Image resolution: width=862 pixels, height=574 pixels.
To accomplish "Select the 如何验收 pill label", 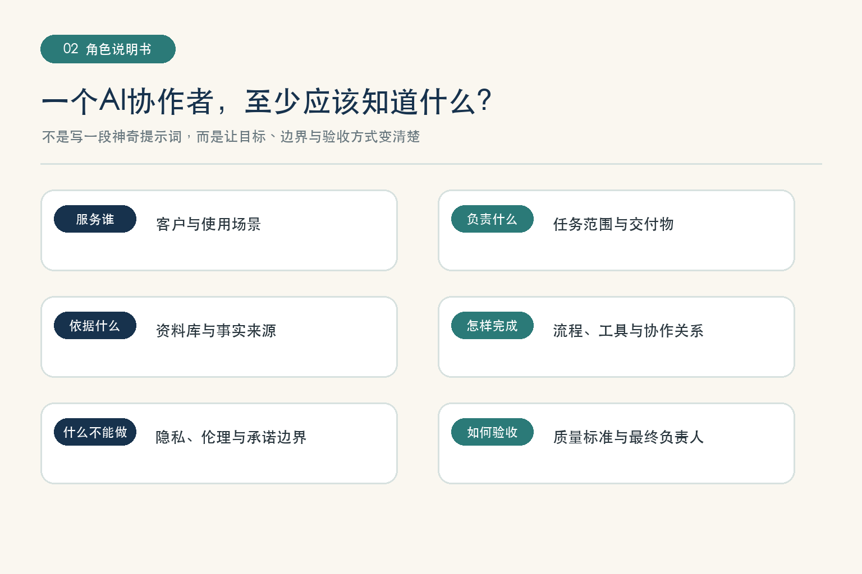I will [492, 432].
